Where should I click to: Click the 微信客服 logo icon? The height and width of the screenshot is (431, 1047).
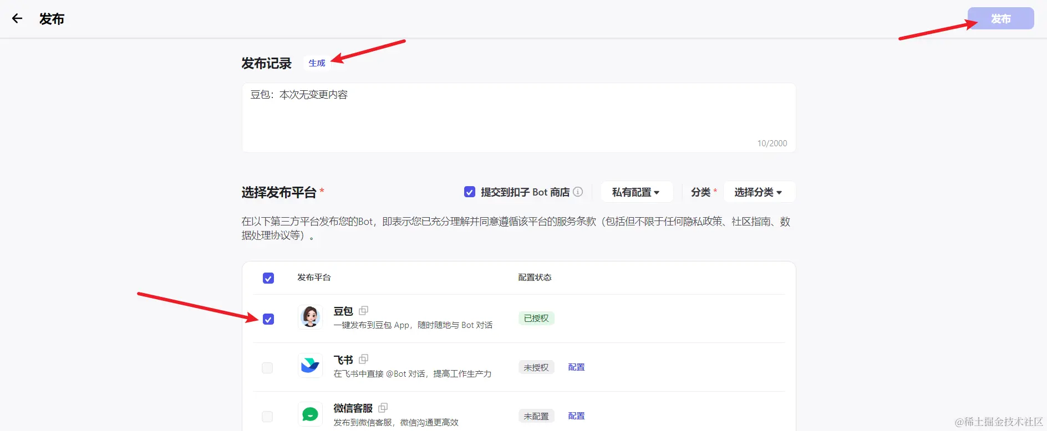coord(310,414)
